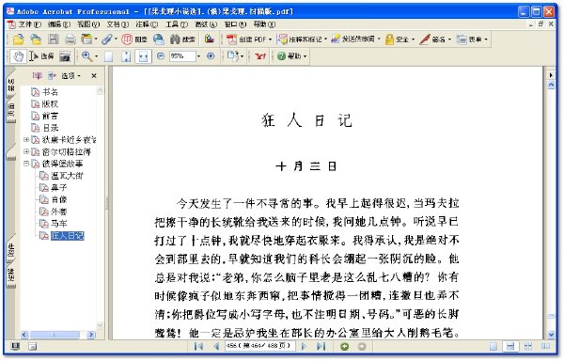Click the web globe toolbar icon
Image resolution: width=564 pixels, height=361 pixels.
click(x=158, y=39)
